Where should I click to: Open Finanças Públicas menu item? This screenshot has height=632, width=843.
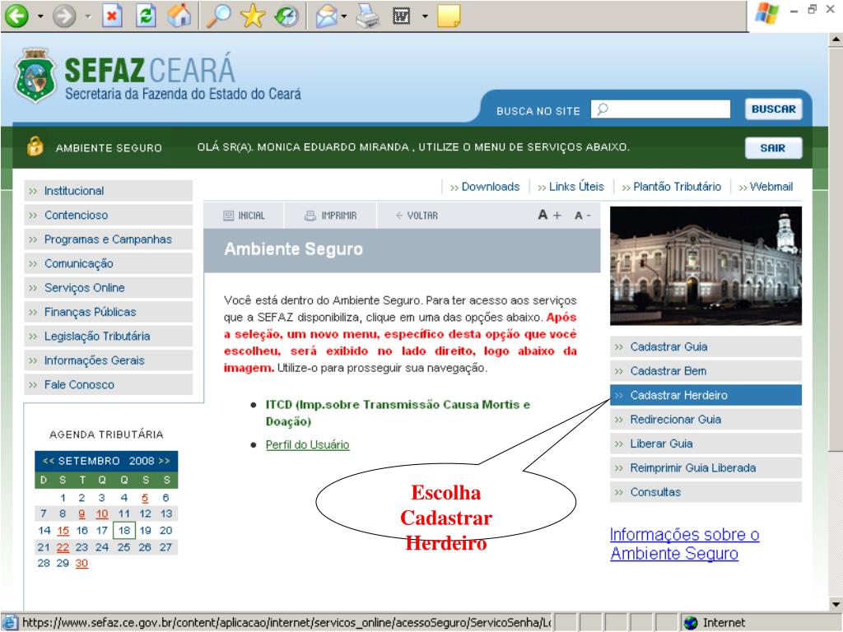pos(108,312)
